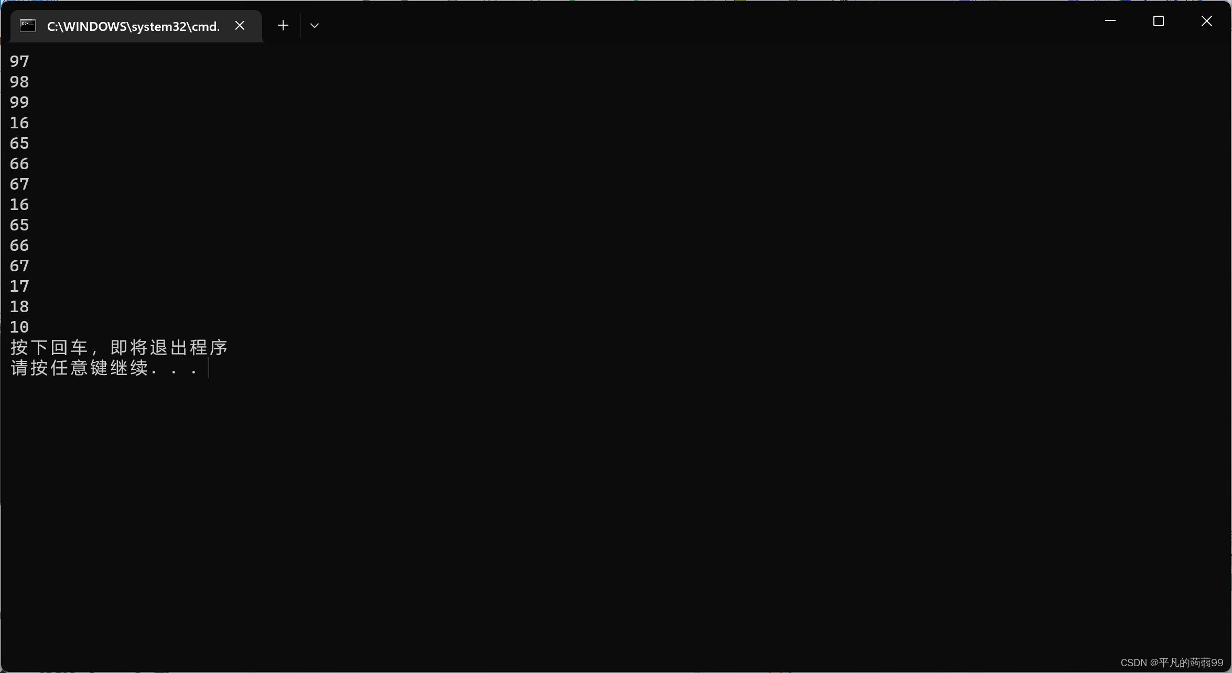Viewport: 1232px width, 673px height.
Task: Click the CSDN watermark text at bottom right
Action: click(x=1171, y=663)
